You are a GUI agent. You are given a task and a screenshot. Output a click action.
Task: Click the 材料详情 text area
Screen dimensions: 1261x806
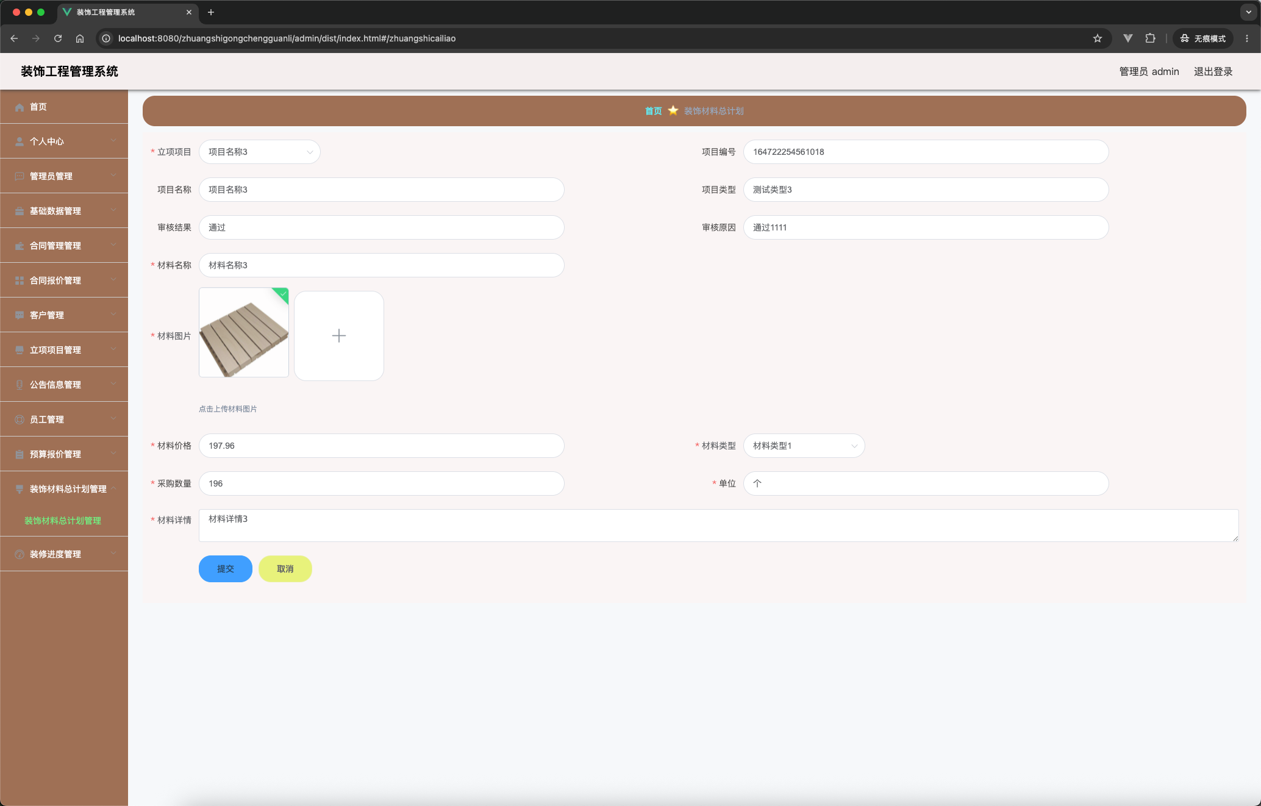(x=719, y=526)
